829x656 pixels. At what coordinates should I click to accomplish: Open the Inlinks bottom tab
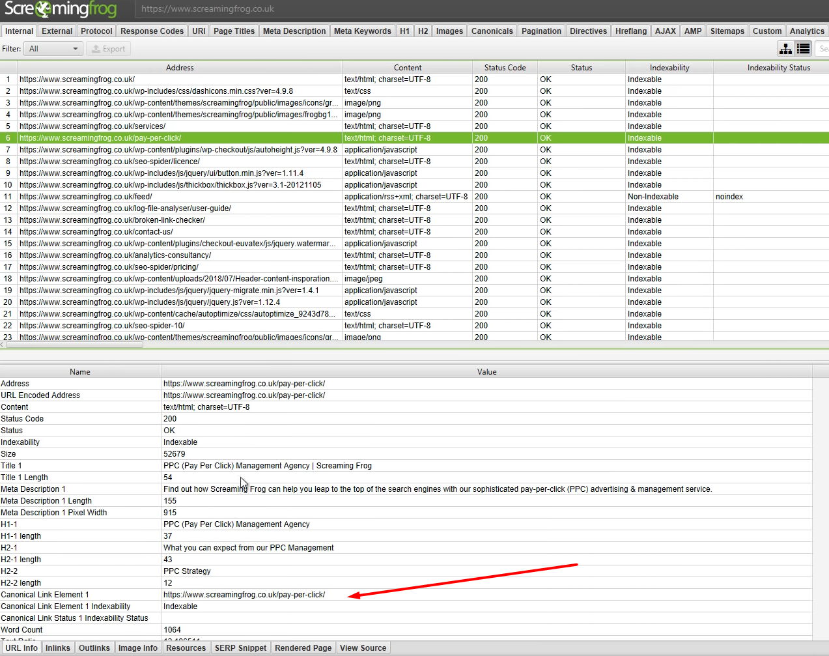click(57, 648)
